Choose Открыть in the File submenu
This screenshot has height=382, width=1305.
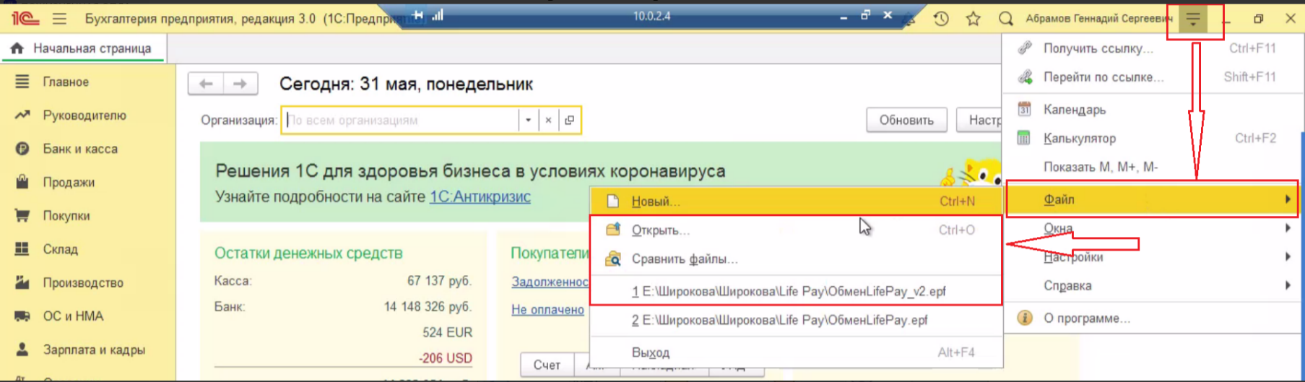(x=796, y=230)
